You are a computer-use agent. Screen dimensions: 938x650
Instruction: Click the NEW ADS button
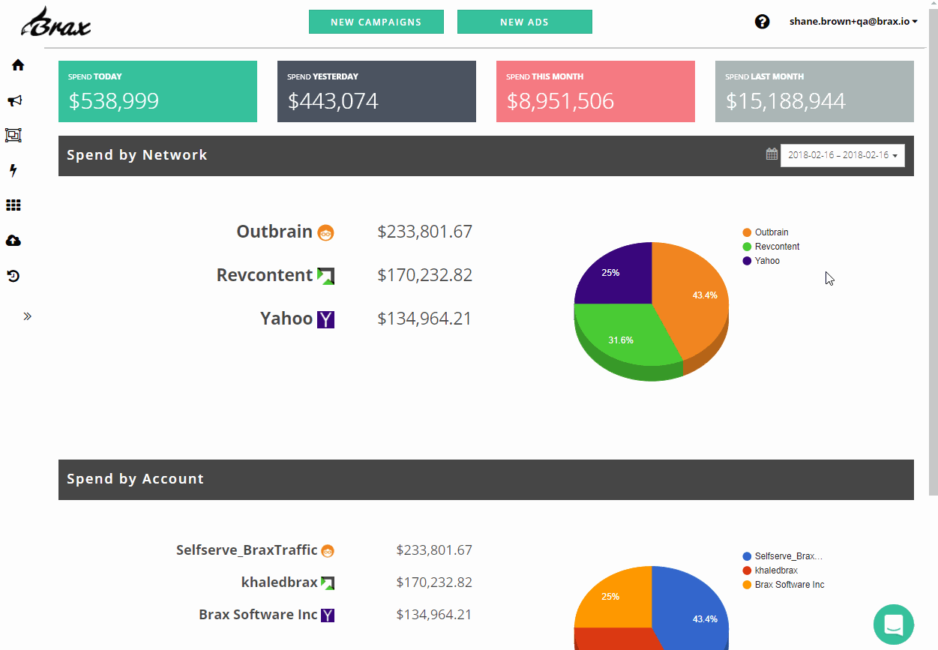tap(525, 22)
